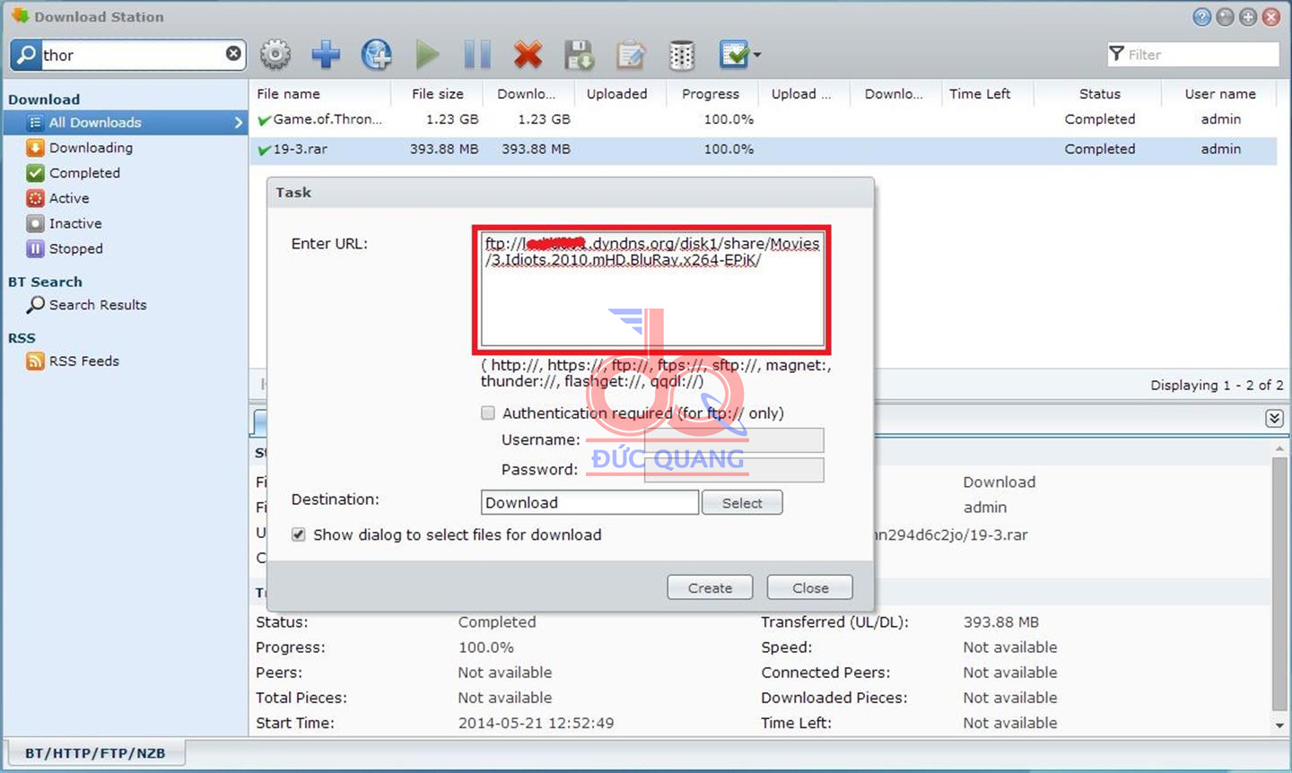The image size is (1292, 773).
Task: Show Downloading tasks category
Action: (x=90, y=148)
